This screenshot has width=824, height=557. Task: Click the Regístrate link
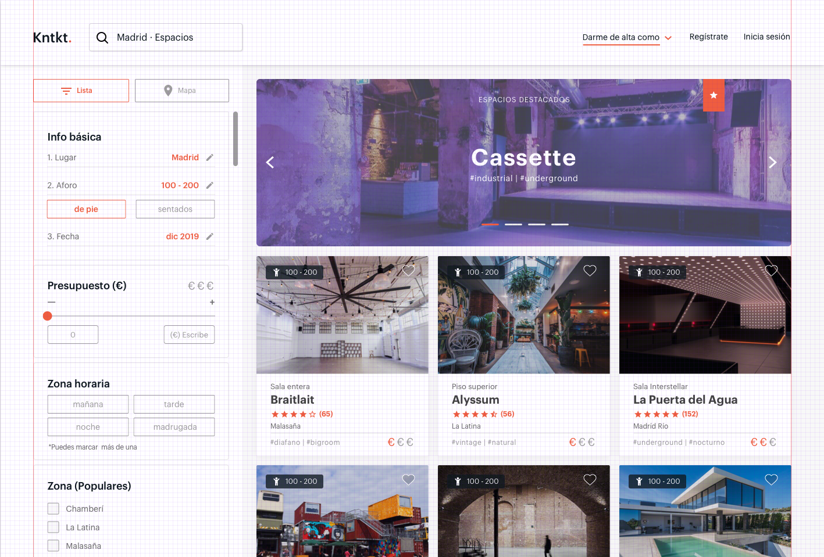(x=708, y=37)
